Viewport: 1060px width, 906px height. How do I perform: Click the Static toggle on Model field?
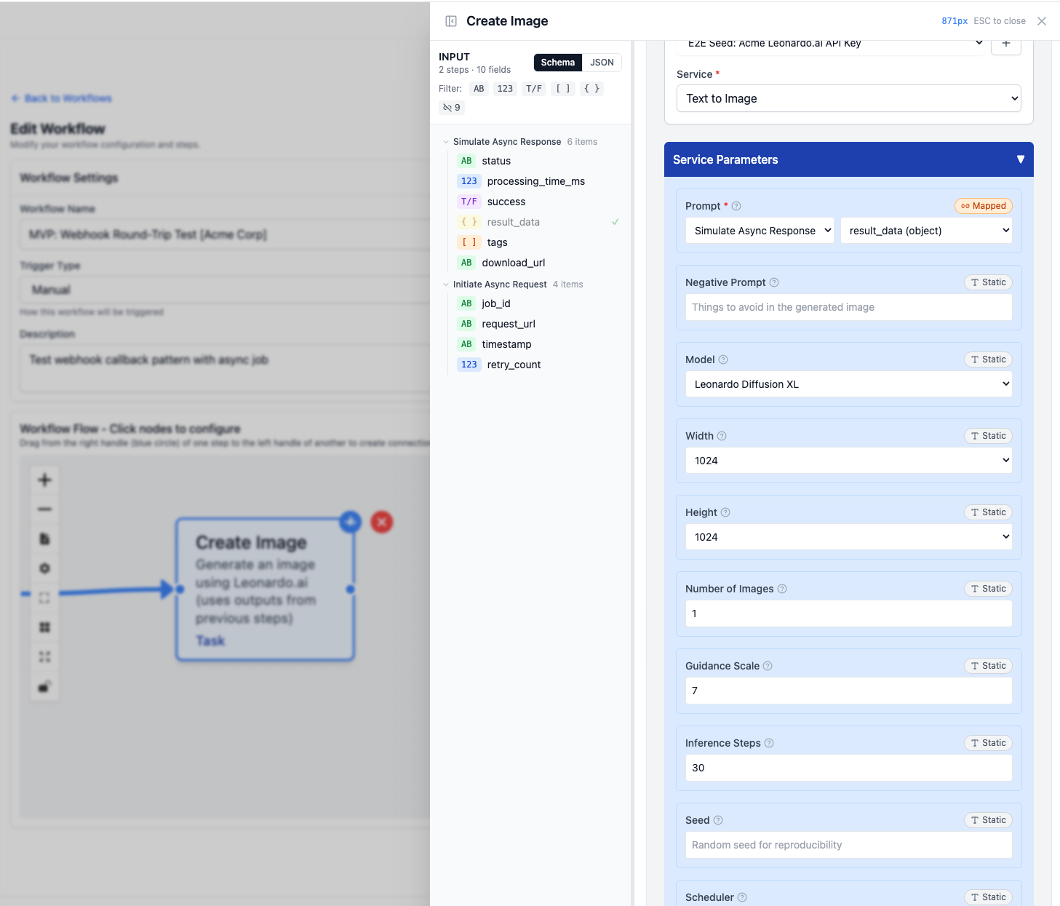(988, 359)
